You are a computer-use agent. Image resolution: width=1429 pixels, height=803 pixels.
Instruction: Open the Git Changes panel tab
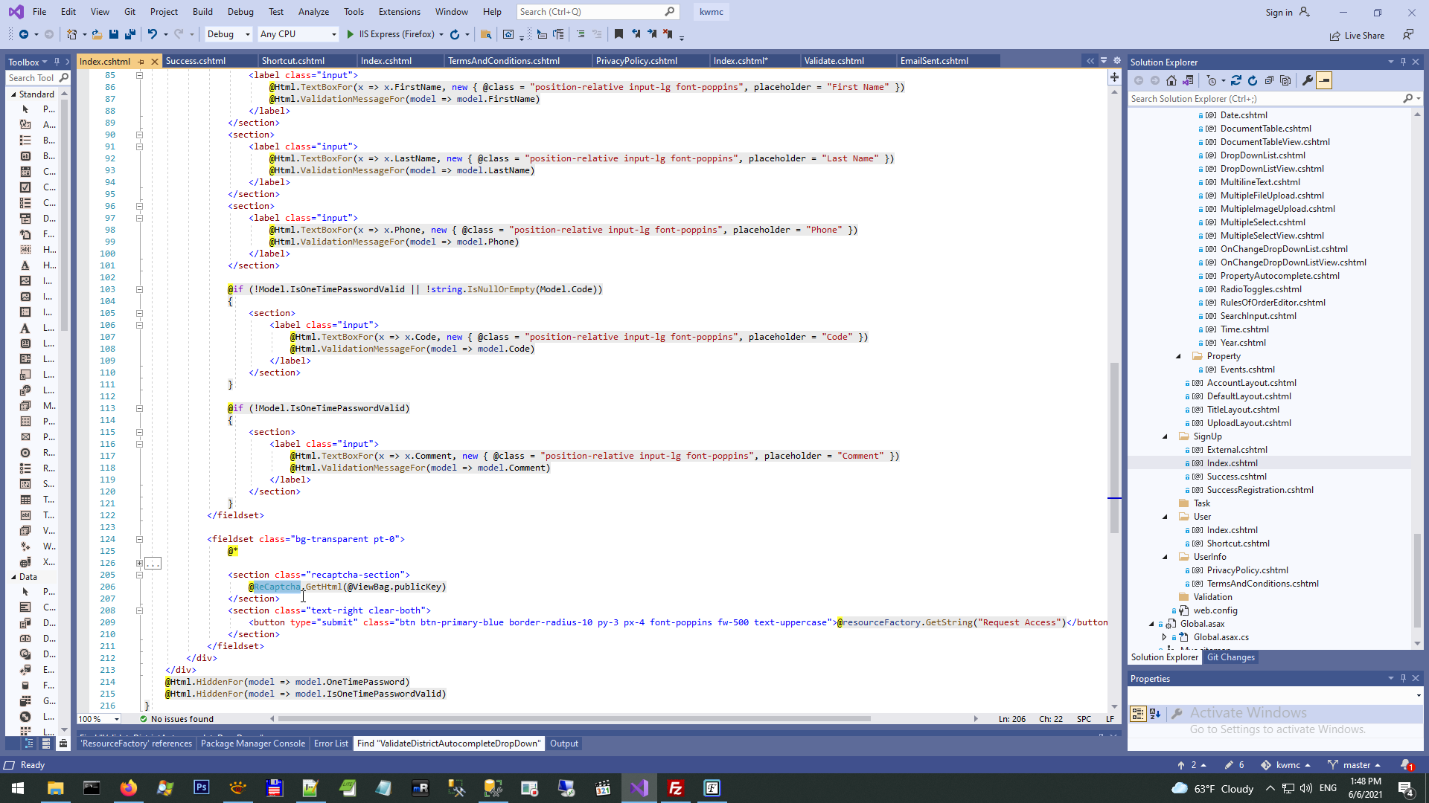point(1230,657)
